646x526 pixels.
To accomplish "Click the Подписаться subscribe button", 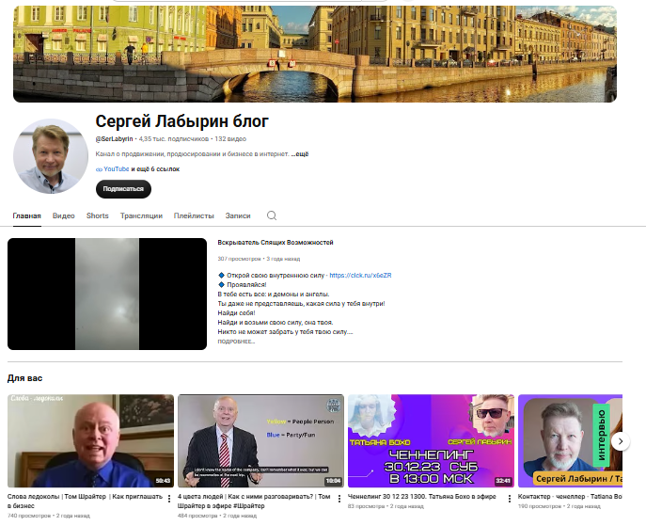I will coord(123,189).
